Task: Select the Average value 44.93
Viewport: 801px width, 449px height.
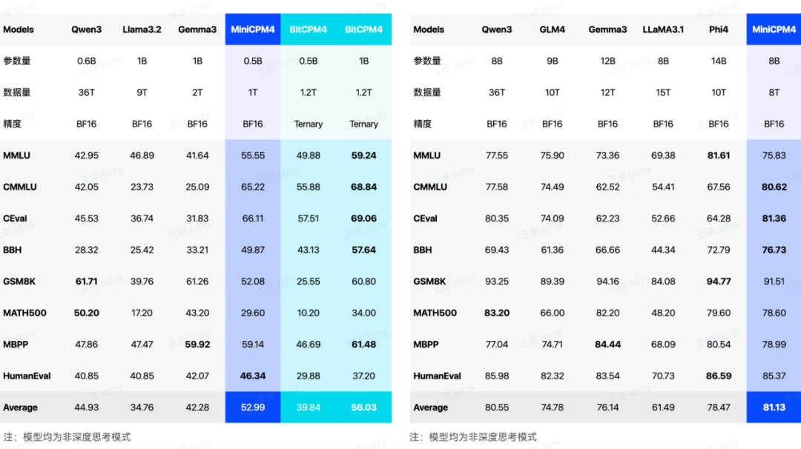Action: tap(86, 408)
